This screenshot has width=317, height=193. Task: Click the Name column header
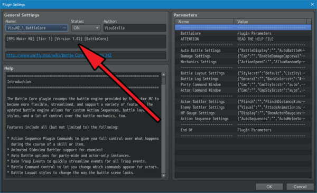coord(204,22)
